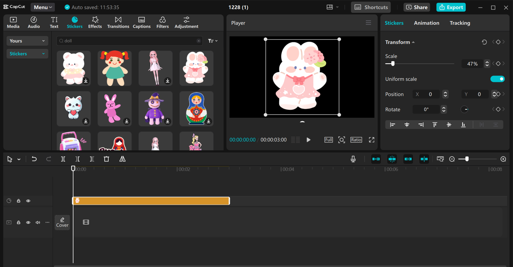Click the record voiceover microphone
The height and width of the screenshot is (267, 513).
tap(353, 159)
